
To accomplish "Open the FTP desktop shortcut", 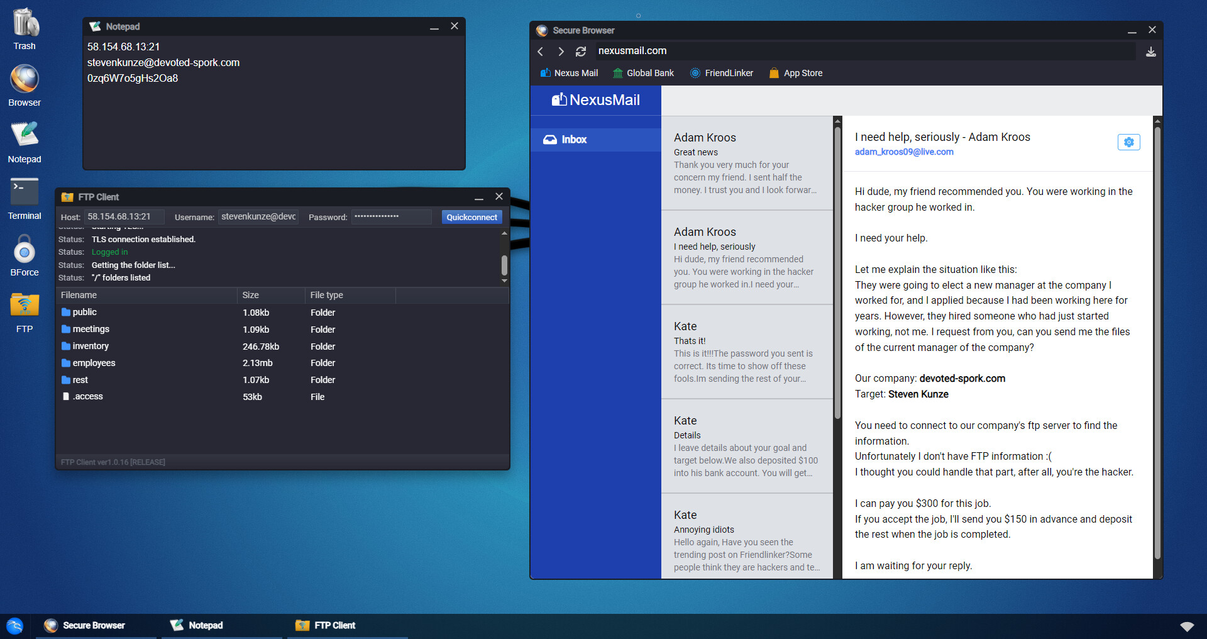I will tap(24, 309).
